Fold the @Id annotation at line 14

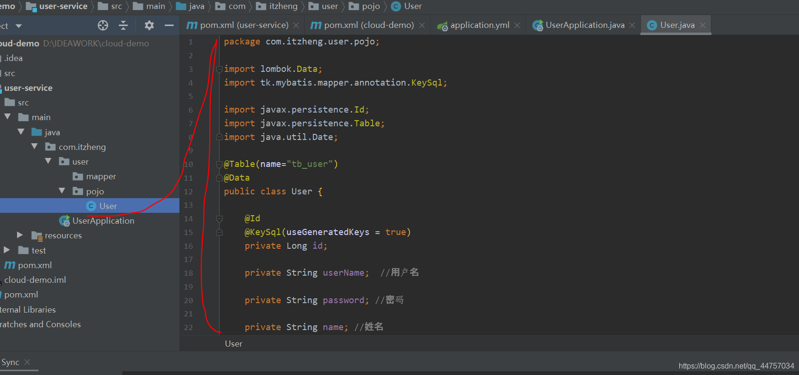pos(219,219)
